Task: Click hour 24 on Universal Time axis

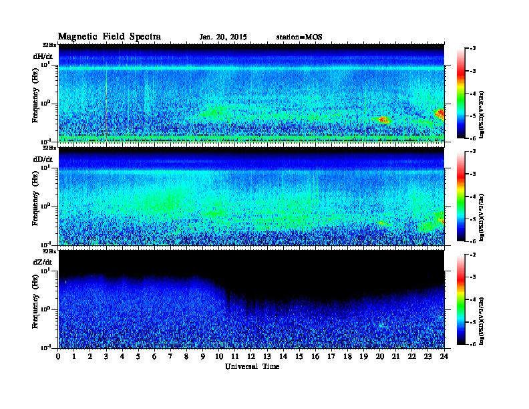Action: (444, 356)
